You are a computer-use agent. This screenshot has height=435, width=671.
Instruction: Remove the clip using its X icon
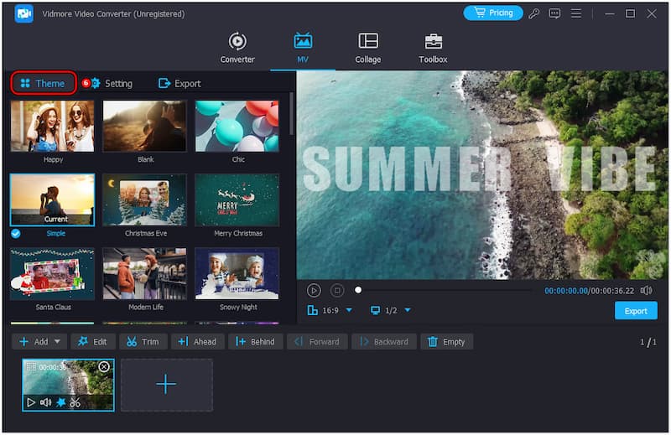(x=104, y=367)
